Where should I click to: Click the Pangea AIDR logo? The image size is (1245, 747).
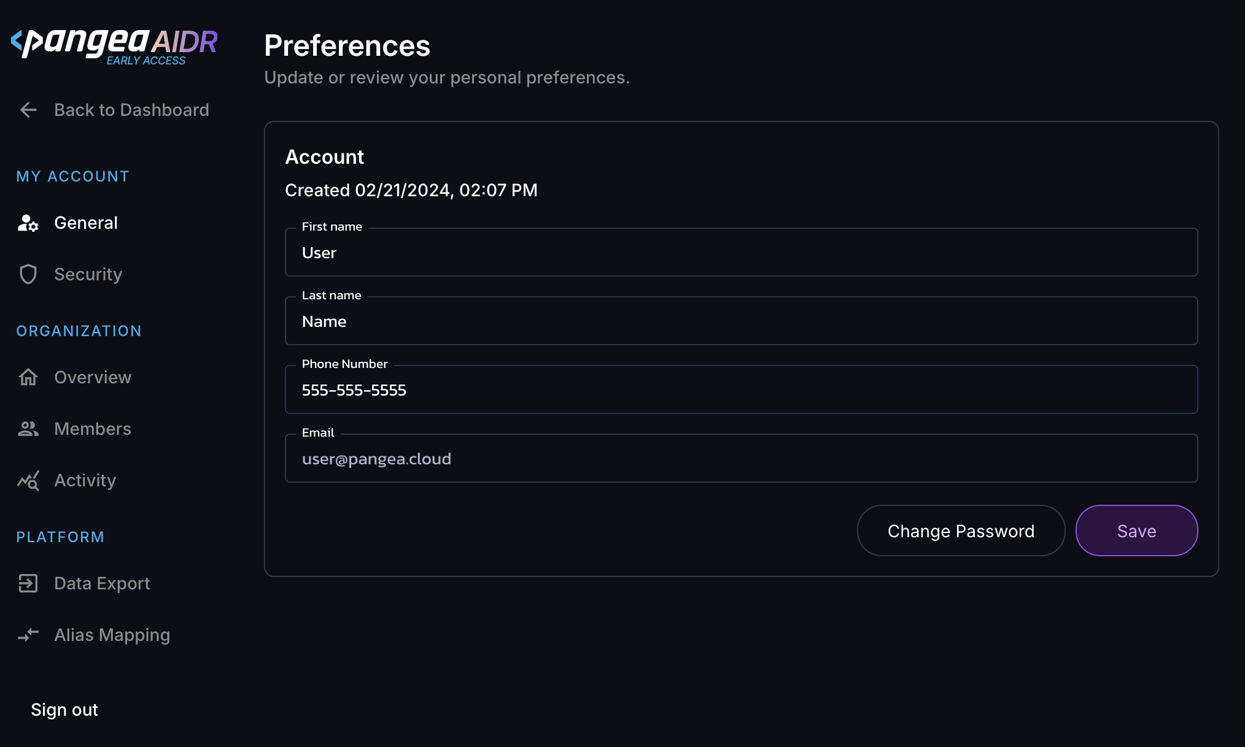click(x=114, y=45)
